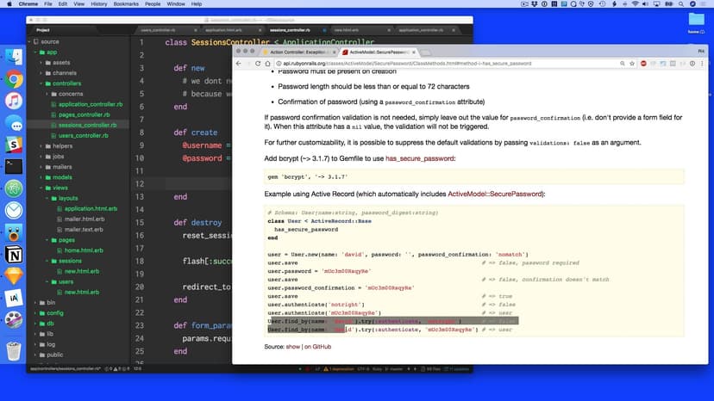Open the History menu

click(98, 4)
